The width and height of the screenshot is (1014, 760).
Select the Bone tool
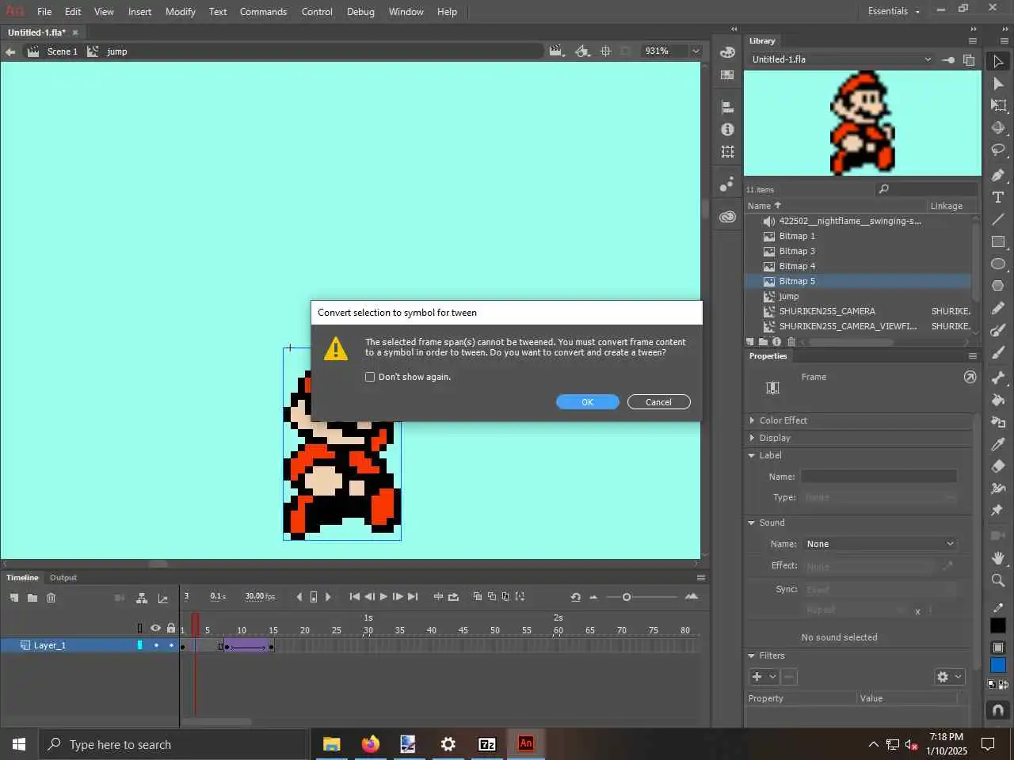pos(998,378)
